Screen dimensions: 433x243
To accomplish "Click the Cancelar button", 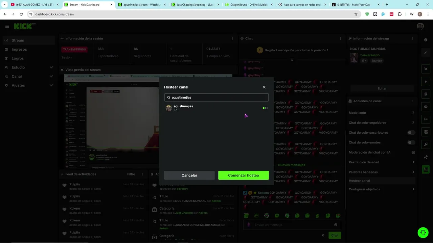I will (189, 175).
